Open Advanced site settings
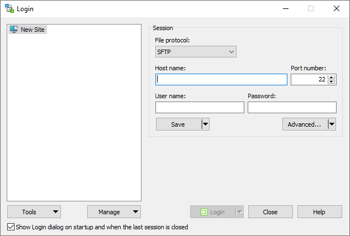The height and width of the screenshot is (236, 350). pyautogui.click(x=304, y=124)
